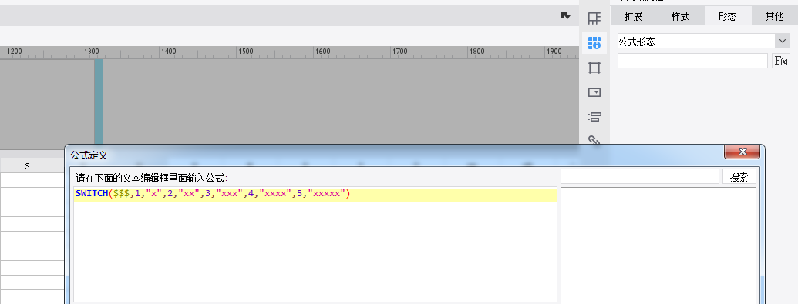Switch to the 样式 tab

(681, 16)
